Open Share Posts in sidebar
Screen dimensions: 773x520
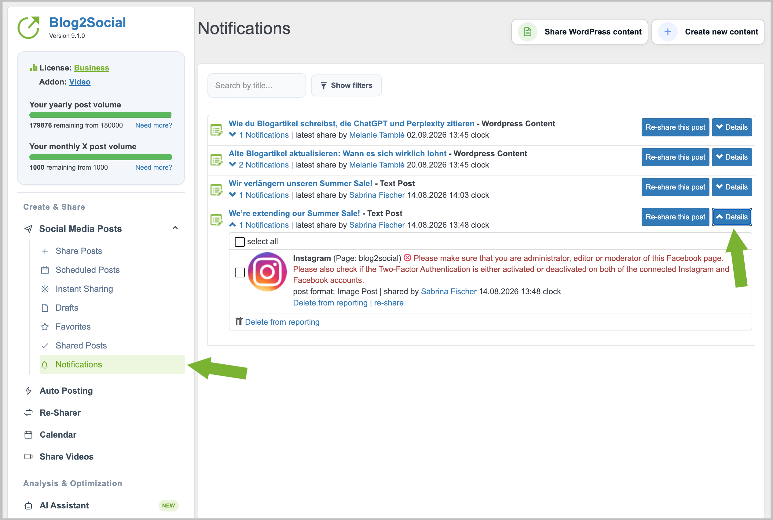(x=79, y=251)
